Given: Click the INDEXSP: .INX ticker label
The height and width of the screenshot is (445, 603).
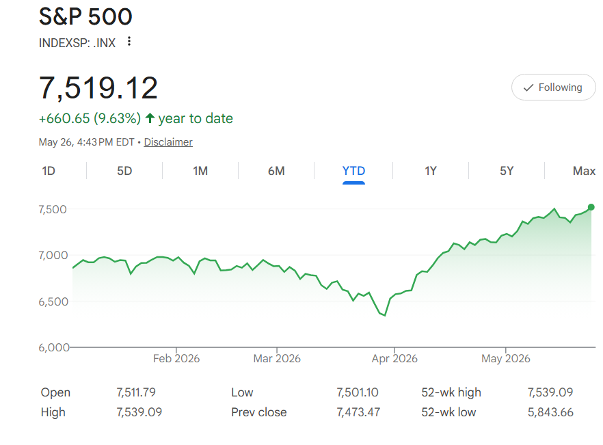Looking at the screenshot, I should (x=77, y=42).
